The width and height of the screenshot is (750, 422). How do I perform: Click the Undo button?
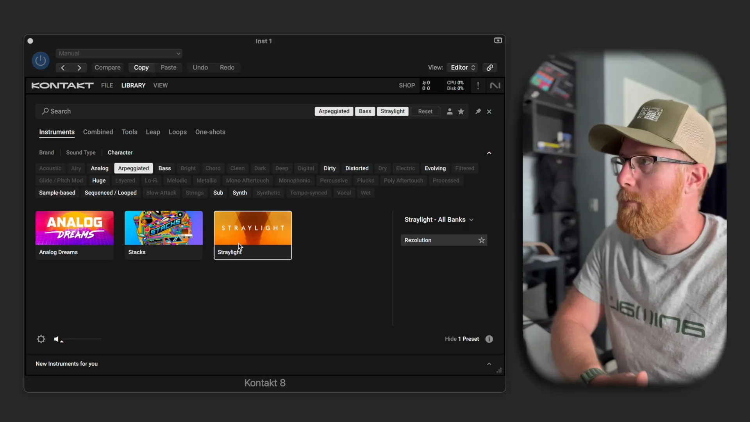click(x=200, y=68)
